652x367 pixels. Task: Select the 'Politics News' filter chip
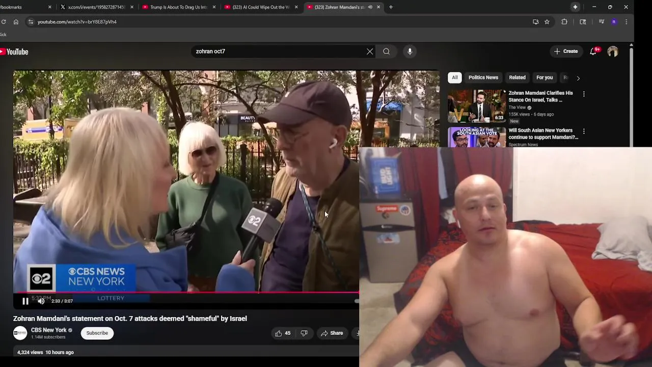pos(483,77)
